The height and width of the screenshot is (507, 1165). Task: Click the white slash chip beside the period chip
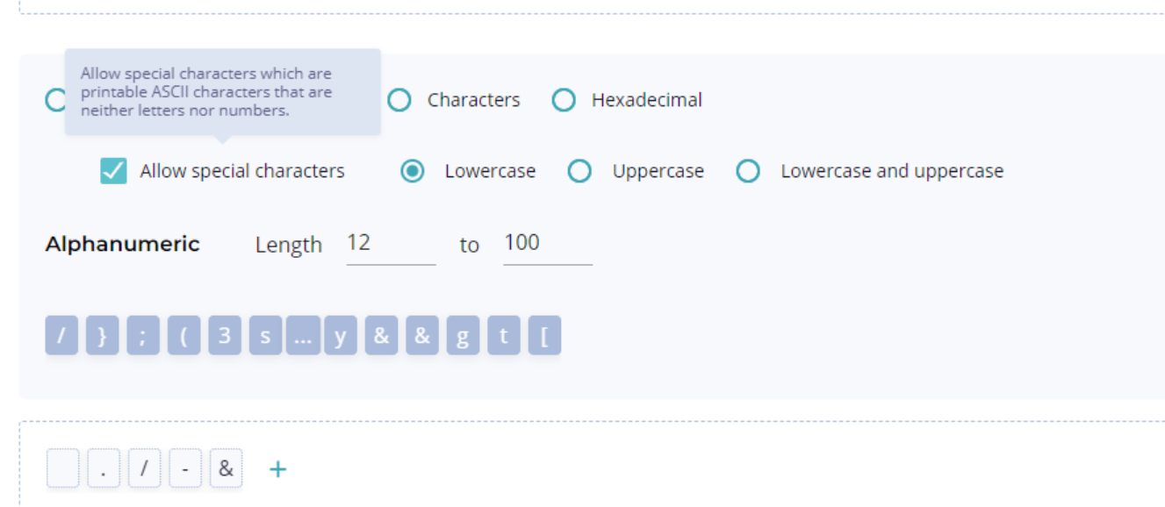pos(144,469)
